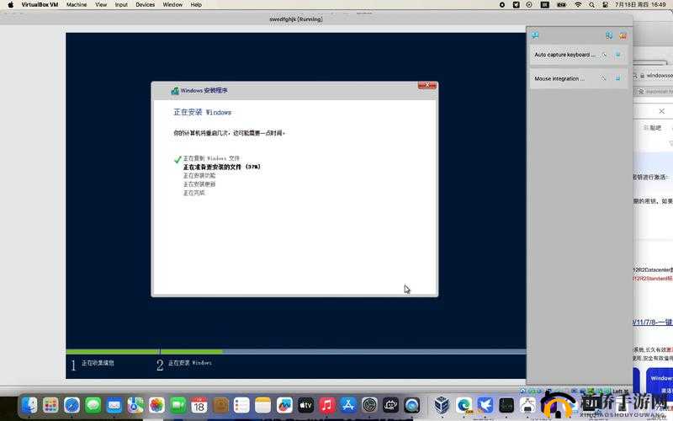The height and width of the screenshot is (421, 673).
Task: Open Microsoft Edge from the Dock
Action: coord(464,405)
